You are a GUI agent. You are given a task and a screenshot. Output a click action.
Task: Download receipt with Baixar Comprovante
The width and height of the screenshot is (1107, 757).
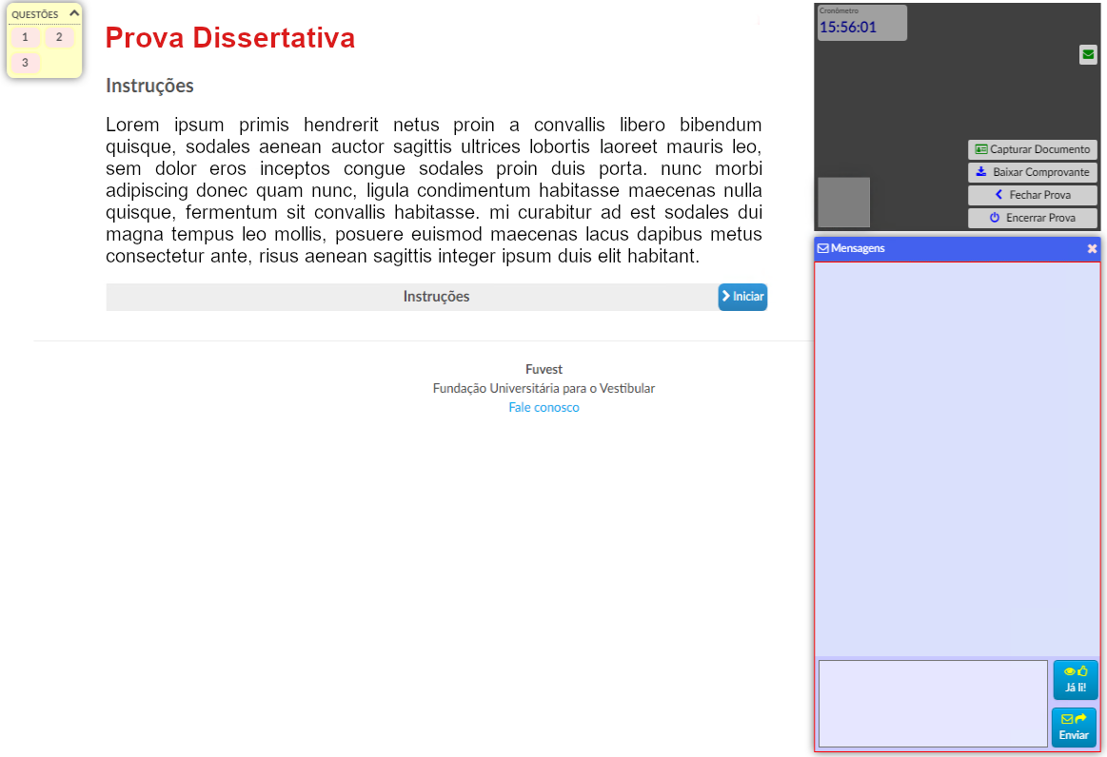pyautogui.click(x=1032, y=173)
